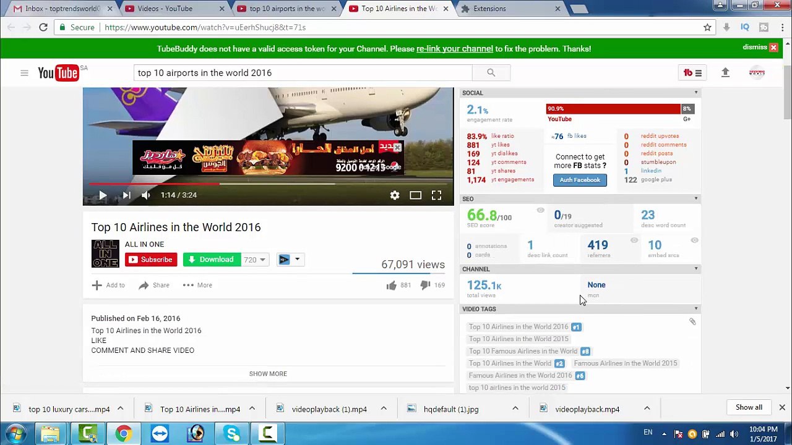Dislike the video thumbs down

(425, 285)
